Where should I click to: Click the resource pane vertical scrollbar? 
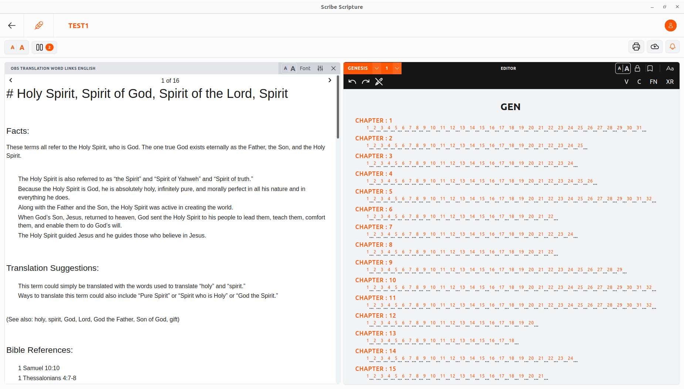(x=338, y=107)
